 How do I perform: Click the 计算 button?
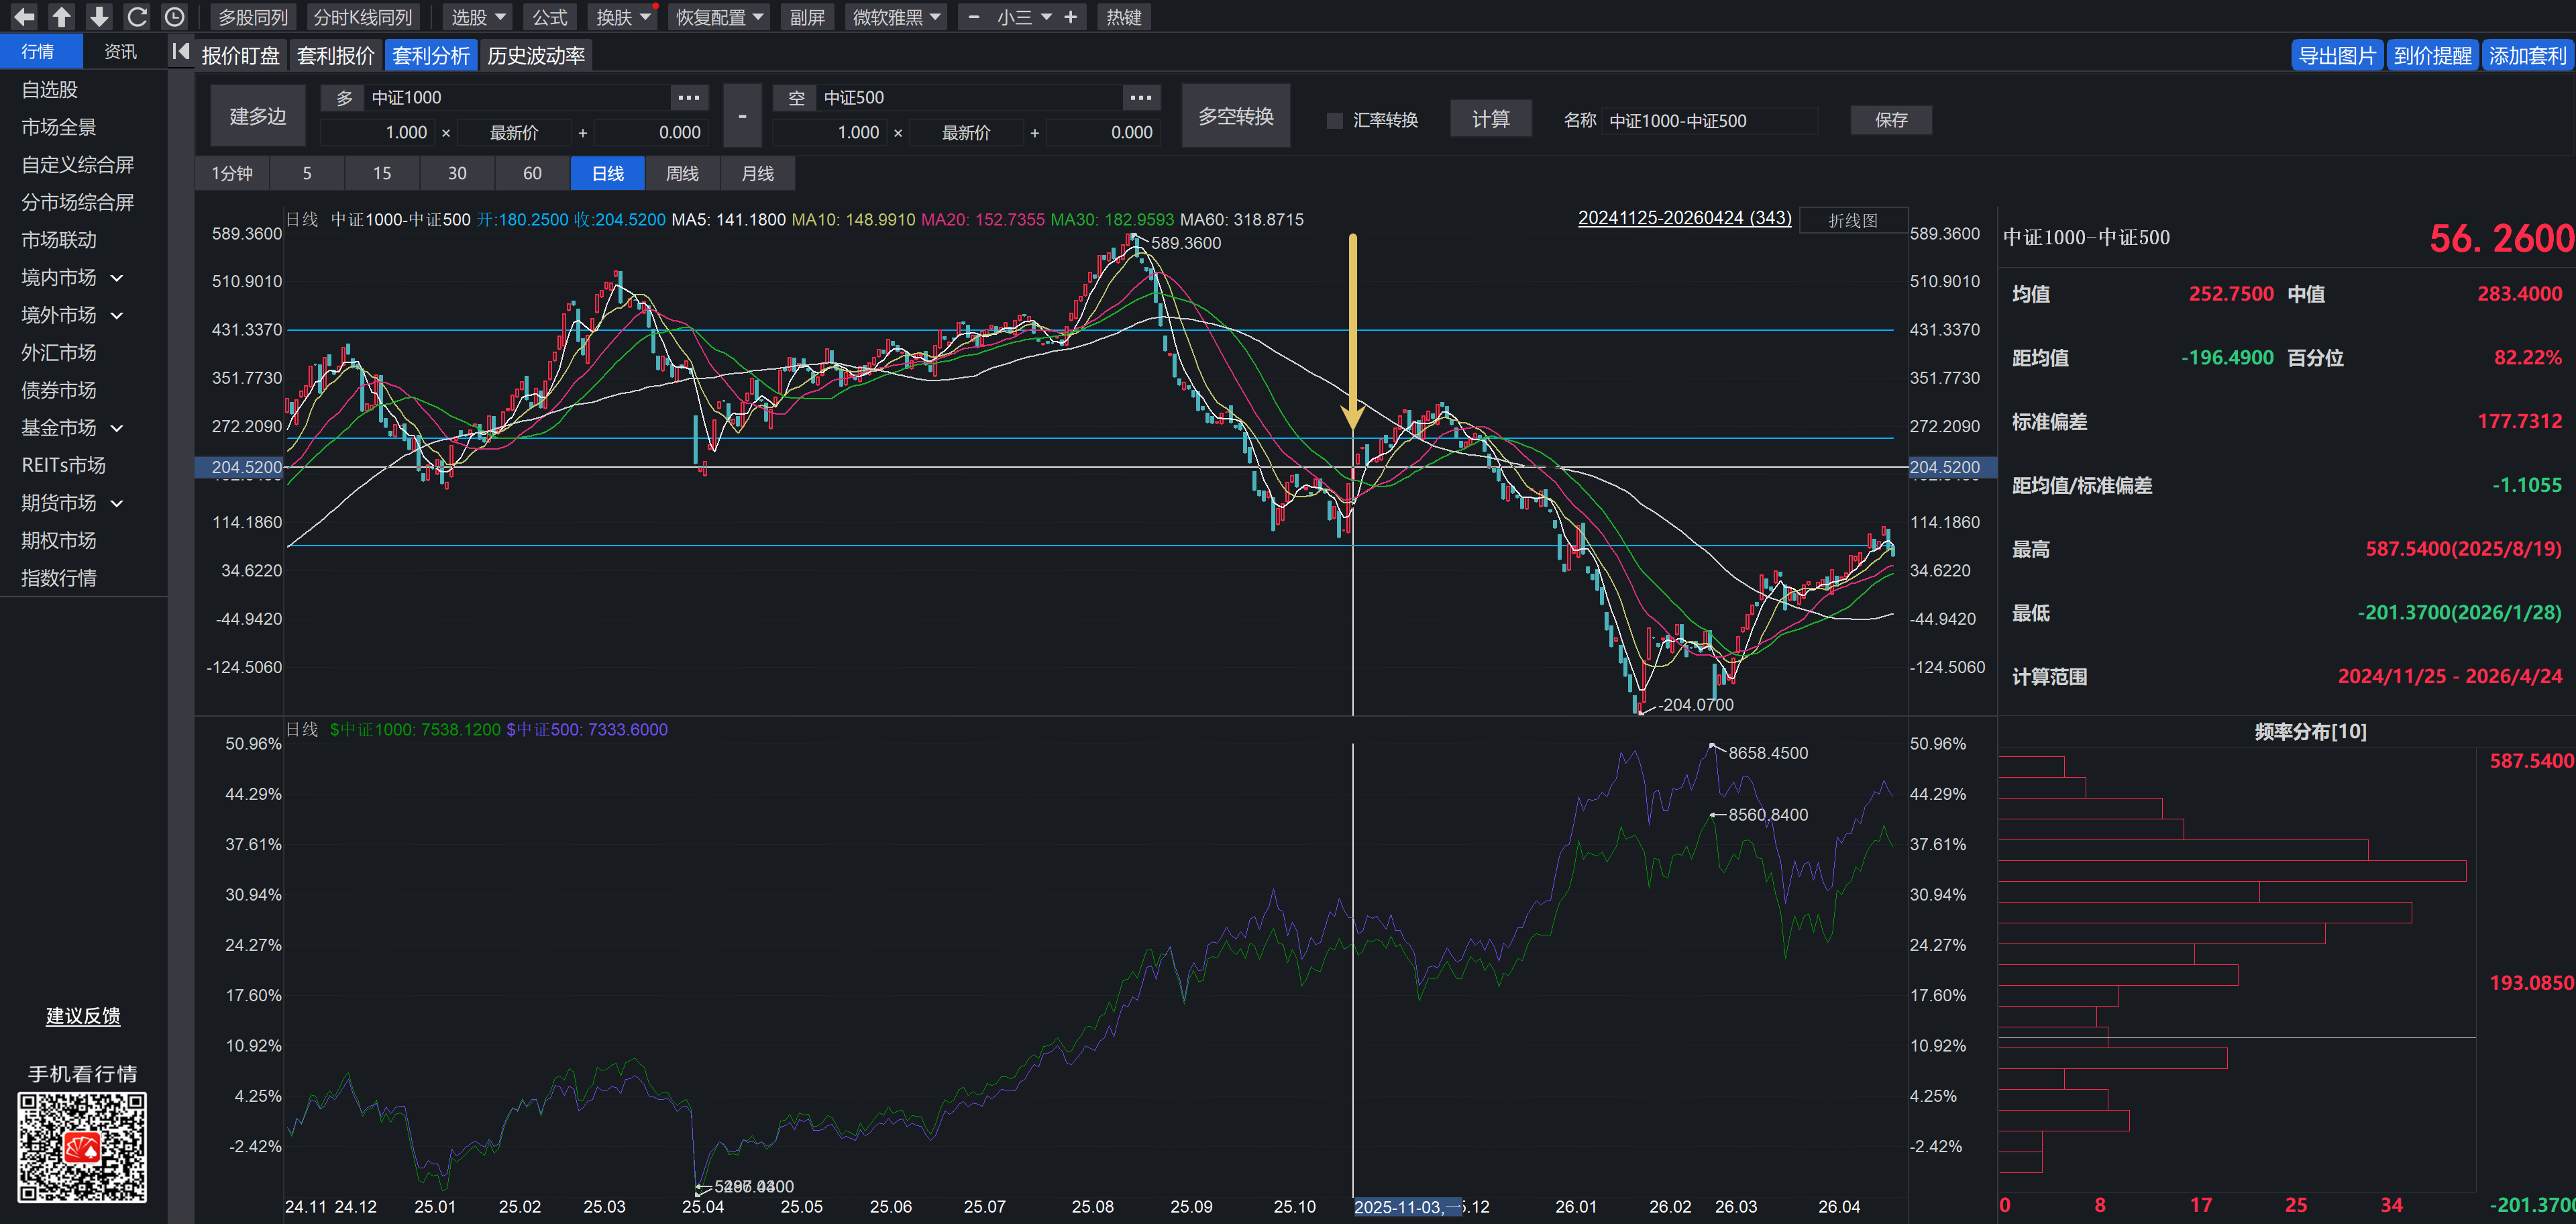tap(1490, 119)
